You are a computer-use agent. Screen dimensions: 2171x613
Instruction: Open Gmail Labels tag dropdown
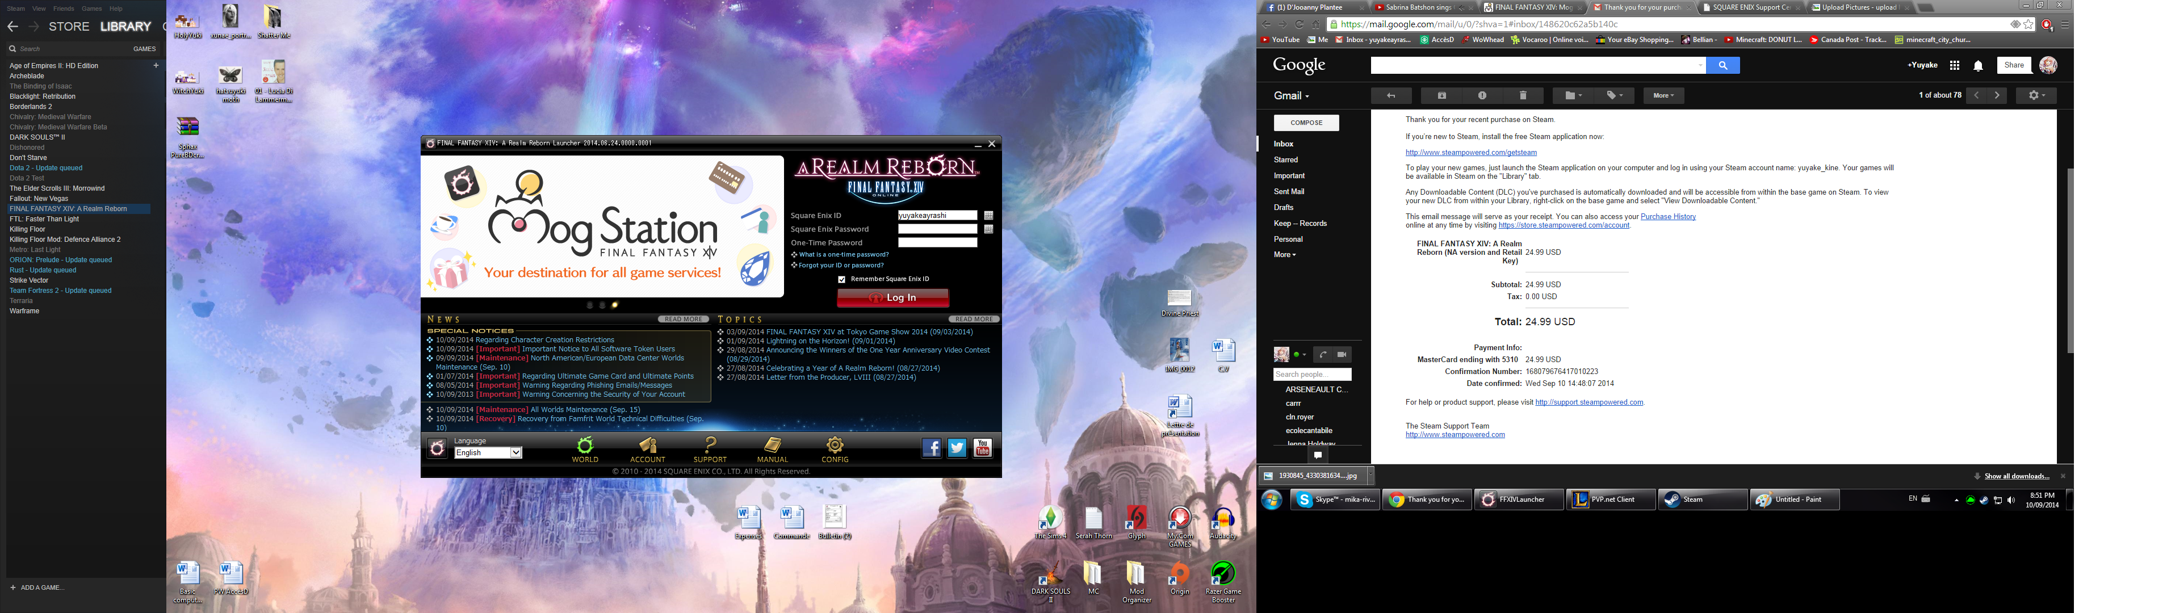coord(1614,95)
